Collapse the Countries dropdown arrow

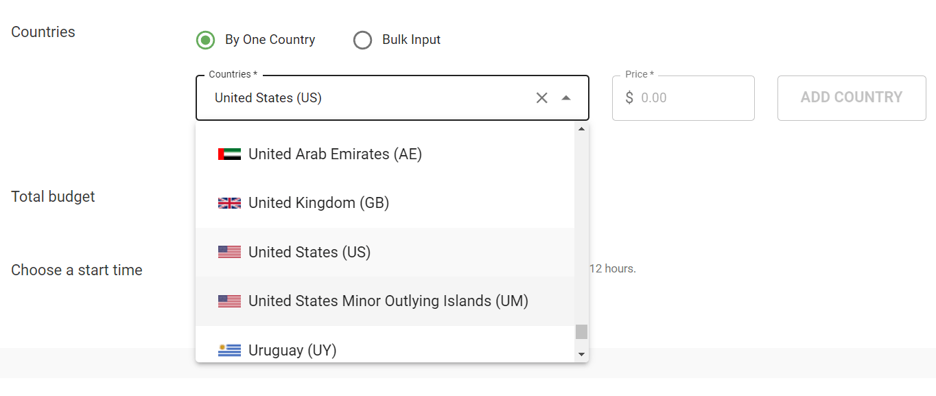click(566, 98)
